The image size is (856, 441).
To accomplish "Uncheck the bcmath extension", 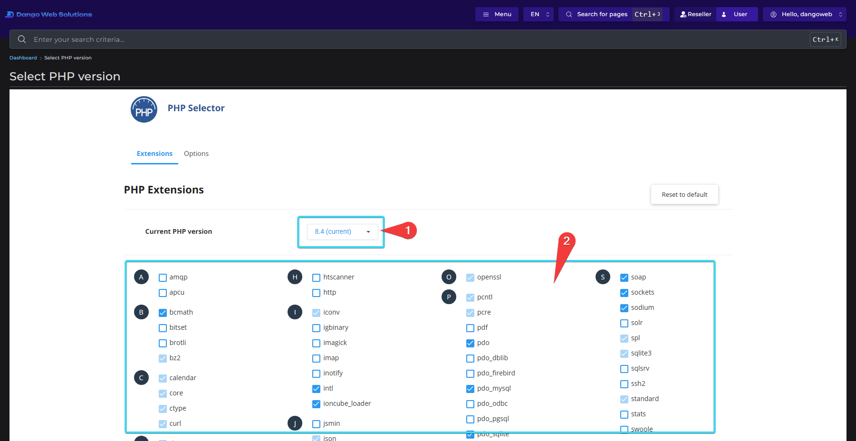I will click(x=163, y=313).
